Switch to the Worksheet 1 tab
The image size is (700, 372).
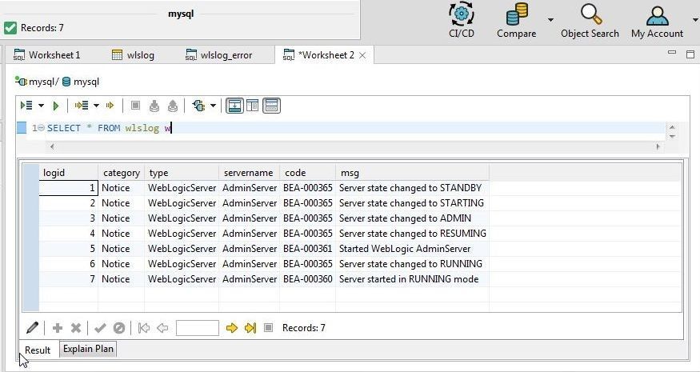point(47,55)
